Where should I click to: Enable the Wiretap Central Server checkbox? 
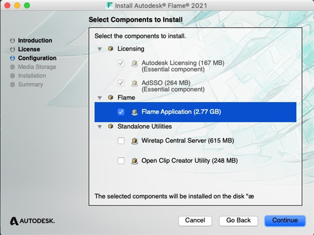pos(121,141)
